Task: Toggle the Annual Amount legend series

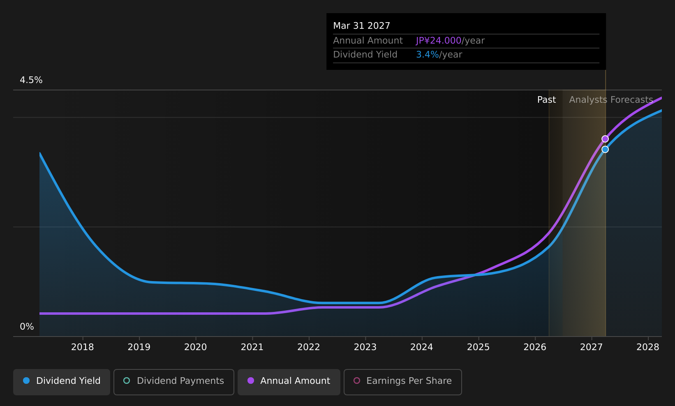Action: point(289,382)
